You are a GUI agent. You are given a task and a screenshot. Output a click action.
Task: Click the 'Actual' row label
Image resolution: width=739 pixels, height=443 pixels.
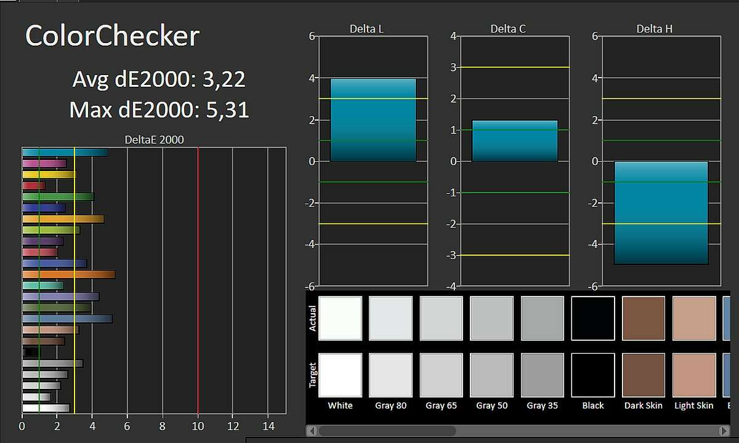point(312,318)
